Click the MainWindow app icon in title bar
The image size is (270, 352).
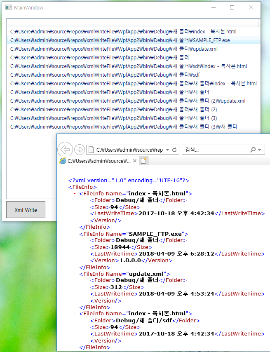pos(9,8)
